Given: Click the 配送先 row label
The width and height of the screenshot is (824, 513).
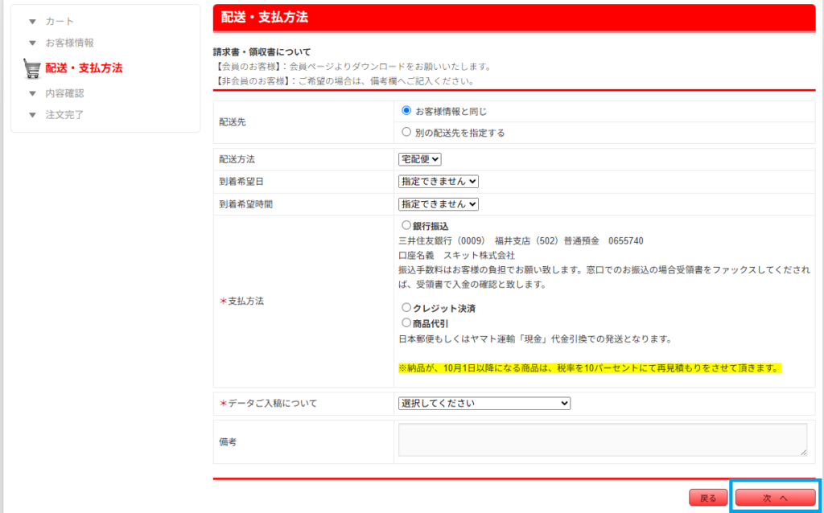Looking at the screenshot, I should pos(233,122).
